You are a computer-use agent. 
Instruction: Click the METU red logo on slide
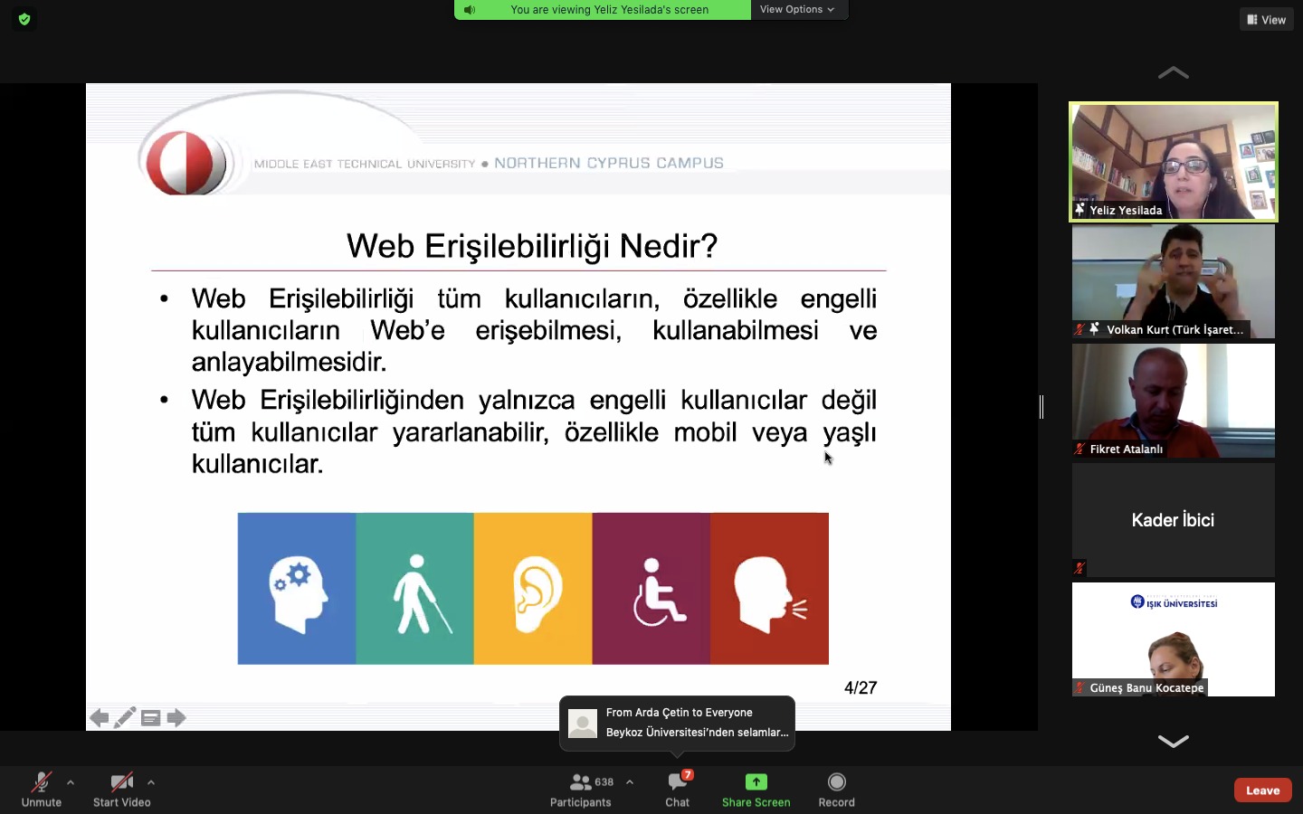coord(186,163)
